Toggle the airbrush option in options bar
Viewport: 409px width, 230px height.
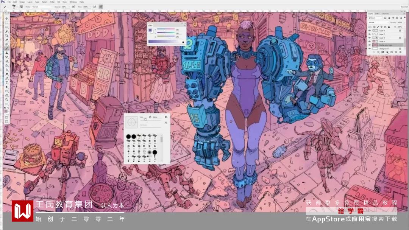pos(95,7)
